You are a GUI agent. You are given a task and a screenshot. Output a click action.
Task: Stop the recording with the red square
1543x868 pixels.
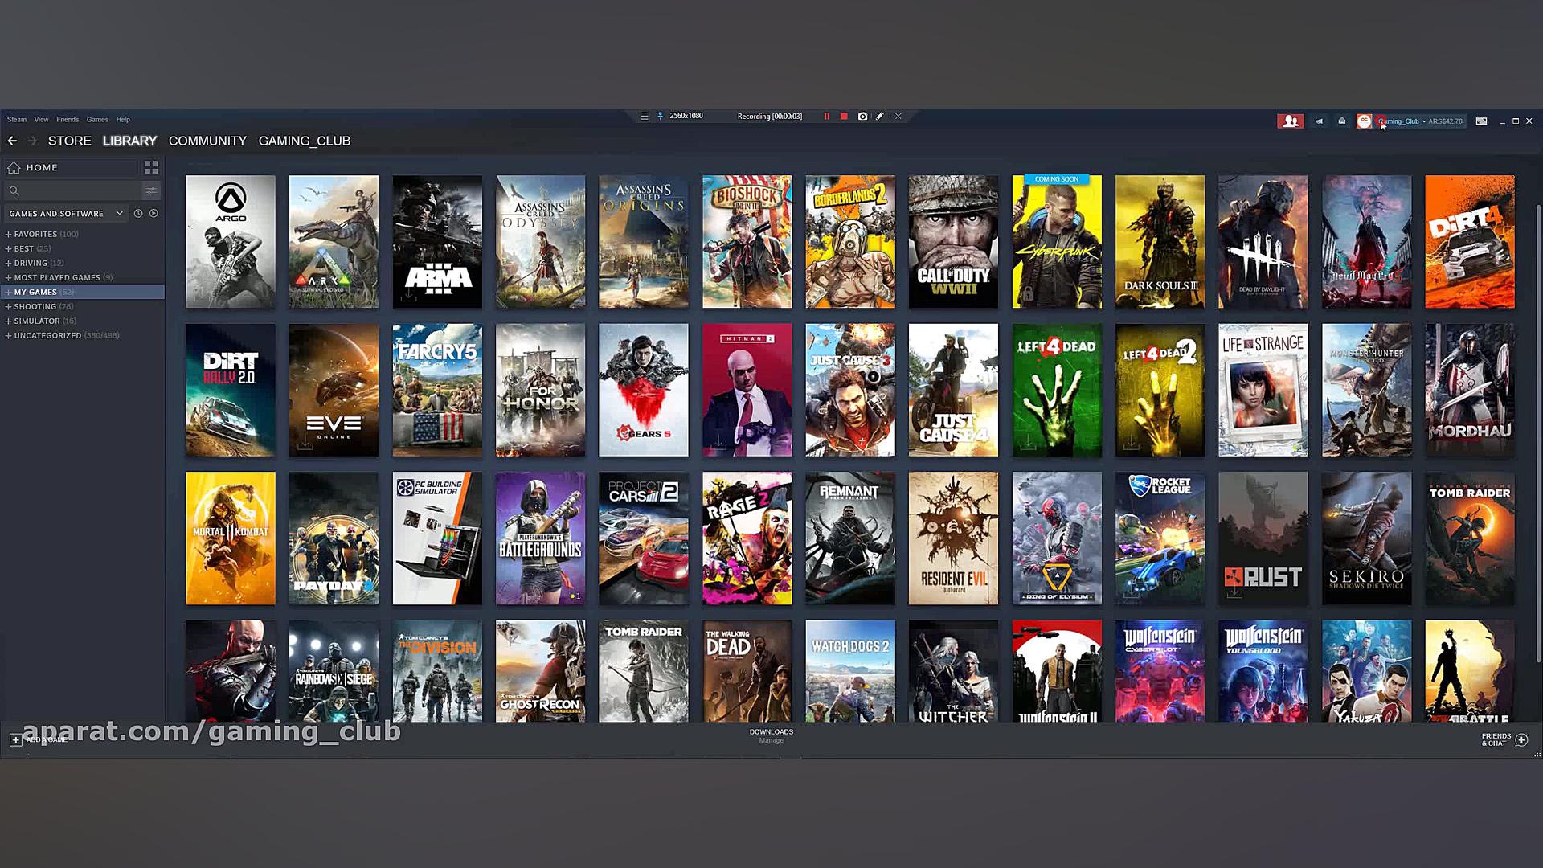[x=844, y=117]
